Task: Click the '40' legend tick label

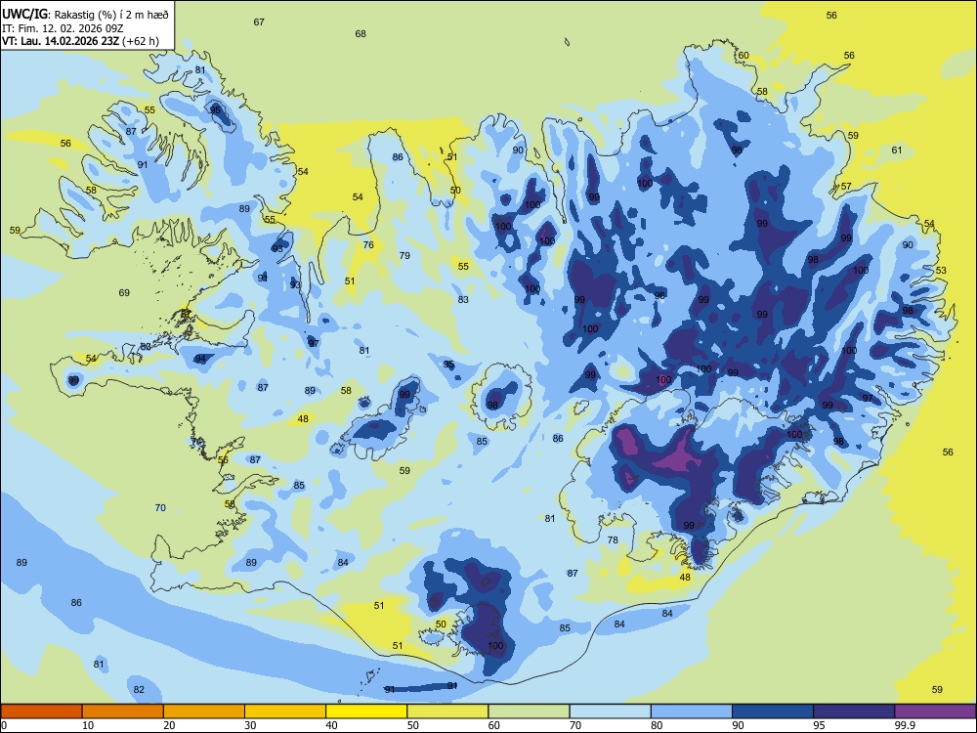Action: coord(331,725)
